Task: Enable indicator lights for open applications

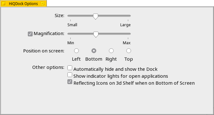Action: 70,75
